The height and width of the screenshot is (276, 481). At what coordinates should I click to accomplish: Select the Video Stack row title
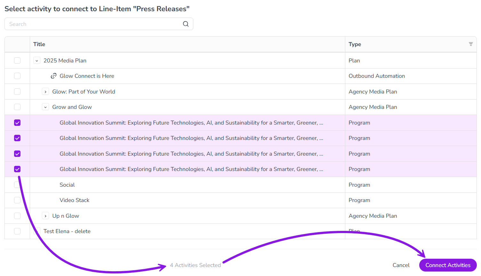click(75, 200)
